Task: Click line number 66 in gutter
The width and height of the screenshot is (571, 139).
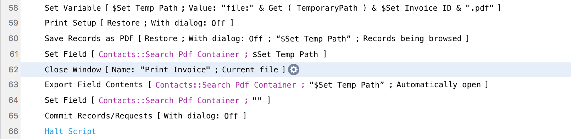Action: pyautogui.click(x=13, y=132)
